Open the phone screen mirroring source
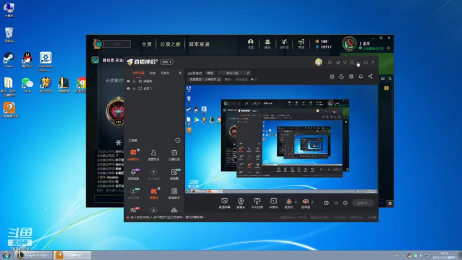The image size is (462, 260). pos(257,203)
